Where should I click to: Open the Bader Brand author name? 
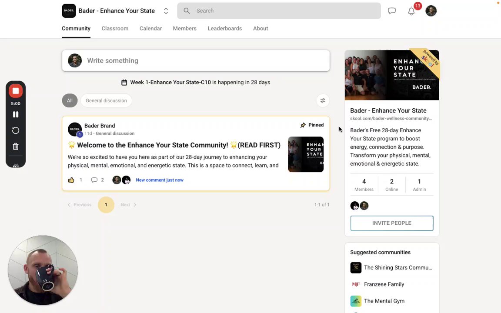(x=100, y=126)
